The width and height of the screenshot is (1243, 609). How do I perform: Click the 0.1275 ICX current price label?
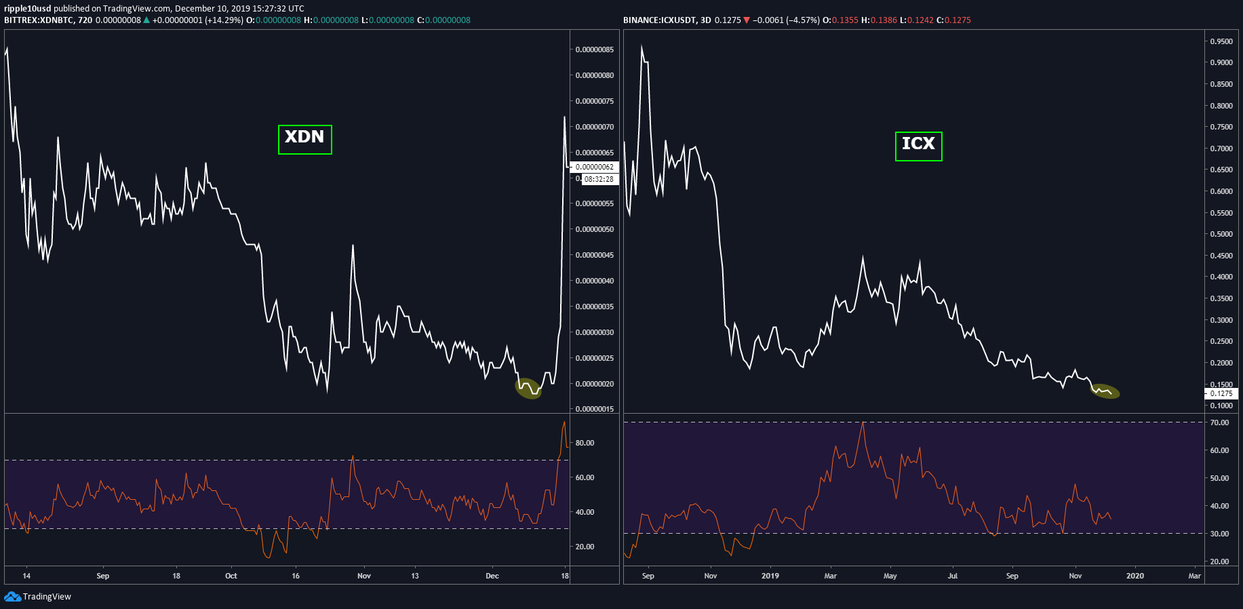pyautogui.click(x=1222, y=393)
